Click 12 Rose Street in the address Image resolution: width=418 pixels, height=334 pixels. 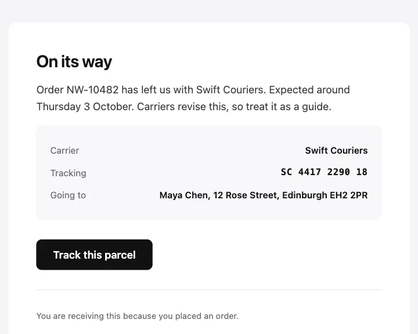pos(246,195)
